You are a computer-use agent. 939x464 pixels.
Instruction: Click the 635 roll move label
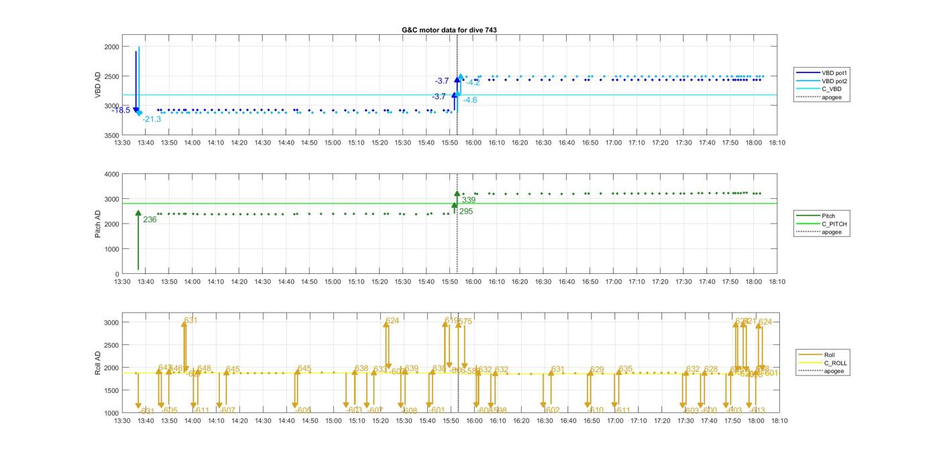(x=626, y=369)
